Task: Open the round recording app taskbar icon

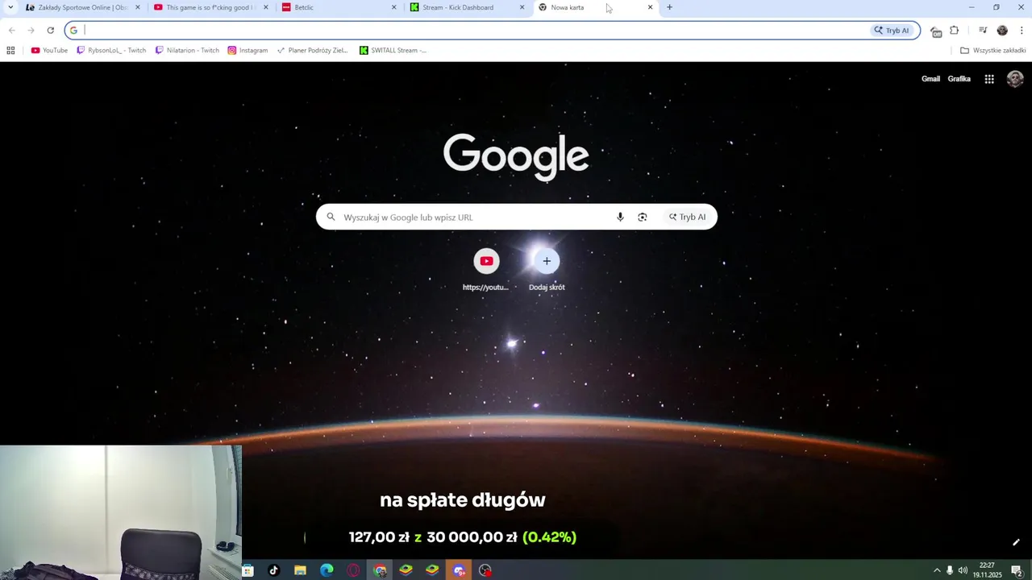Action: point(485,570)
